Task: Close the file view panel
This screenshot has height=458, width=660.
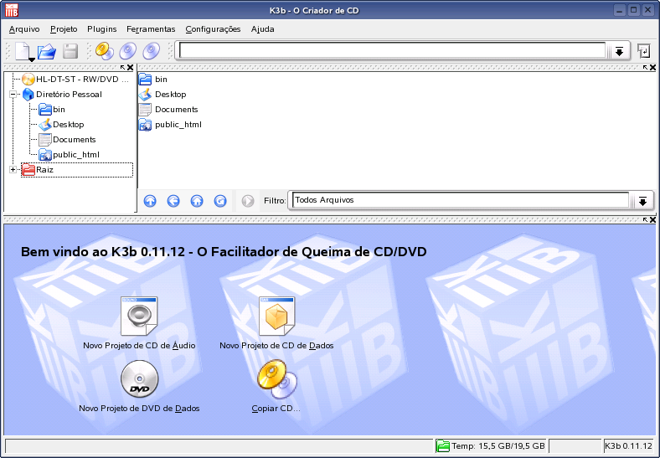Action: point(652,67)
